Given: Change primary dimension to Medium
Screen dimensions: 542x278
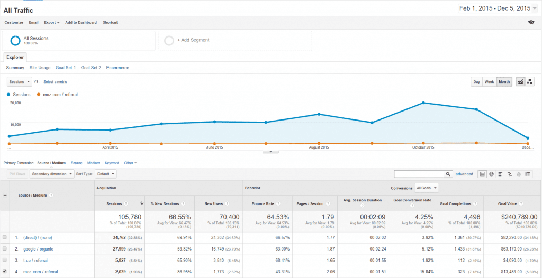Looking at the screenshot, I should click(x=93, y=163).
